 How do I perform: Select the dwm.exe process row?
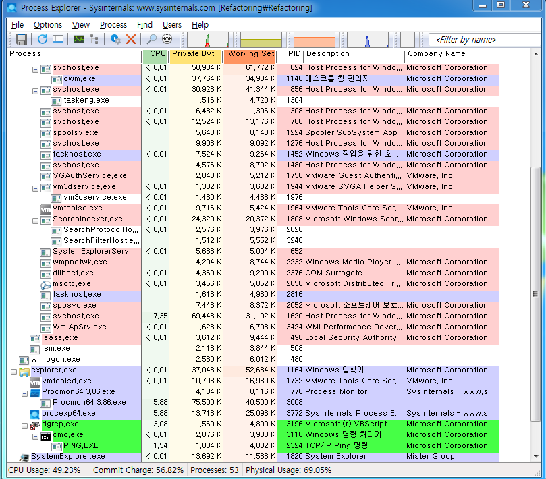click(253, 79)
